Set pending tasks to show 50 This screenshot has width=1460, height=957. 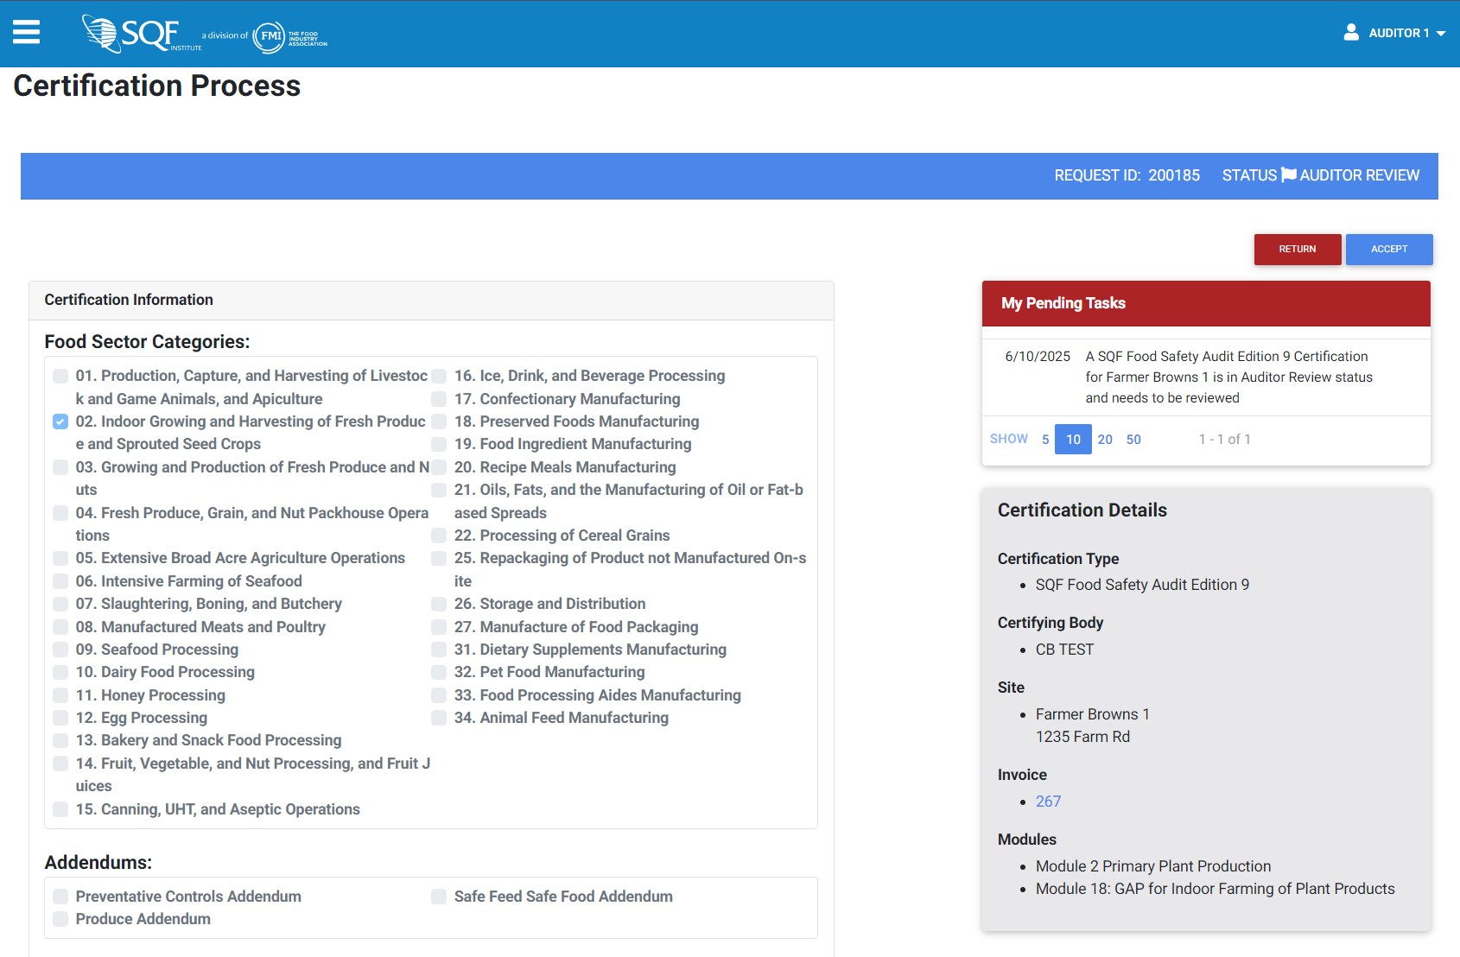(1133, 440)
